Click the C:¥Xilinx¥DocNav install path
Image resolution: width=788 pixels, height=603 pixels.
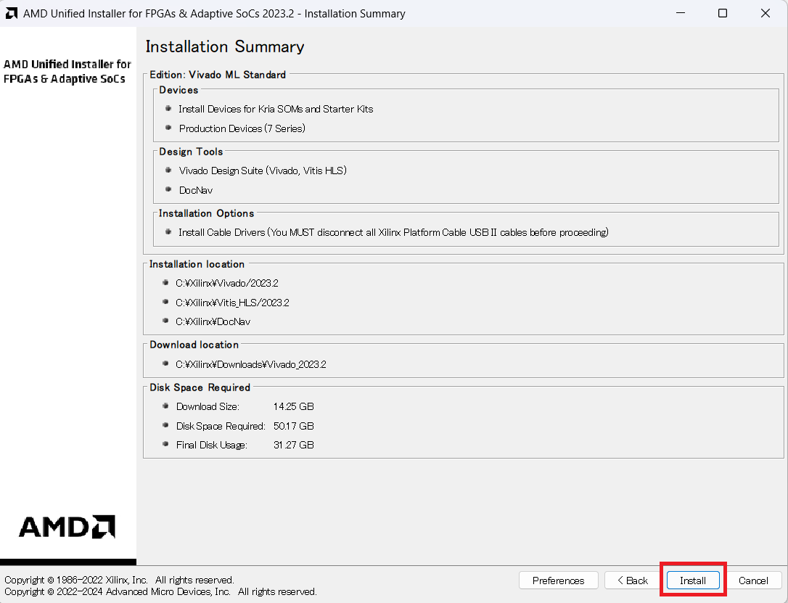[213, 322]
